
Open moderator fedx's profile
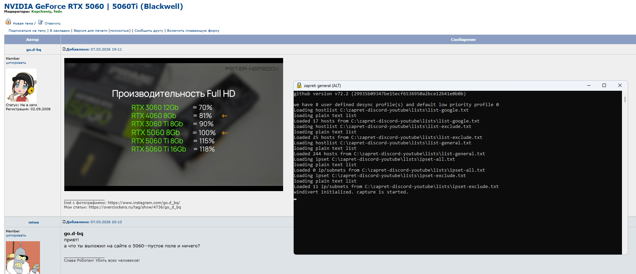click(58, 12)
